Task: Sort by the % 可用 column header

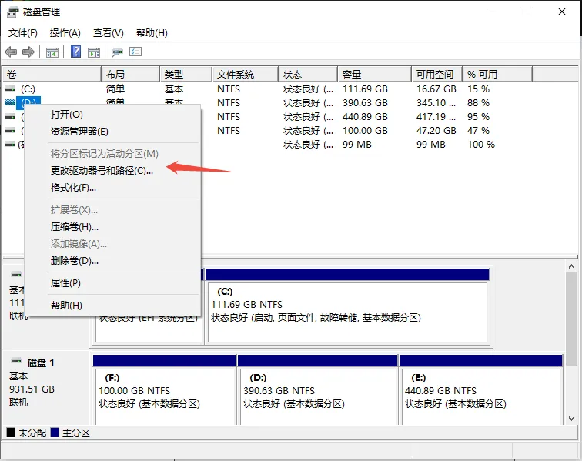Action: tap(497, 74)
